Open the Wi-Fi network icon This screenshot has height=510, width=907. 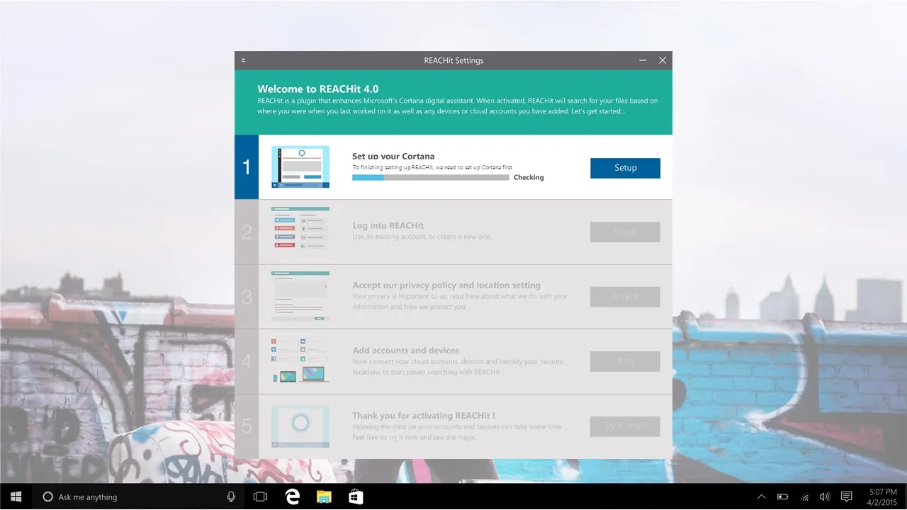pos(804,497)
